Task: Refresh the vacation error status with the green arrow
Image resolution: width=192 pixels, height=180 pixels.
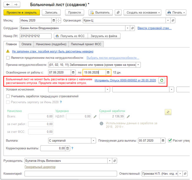Action: click(x=162, y=80)
